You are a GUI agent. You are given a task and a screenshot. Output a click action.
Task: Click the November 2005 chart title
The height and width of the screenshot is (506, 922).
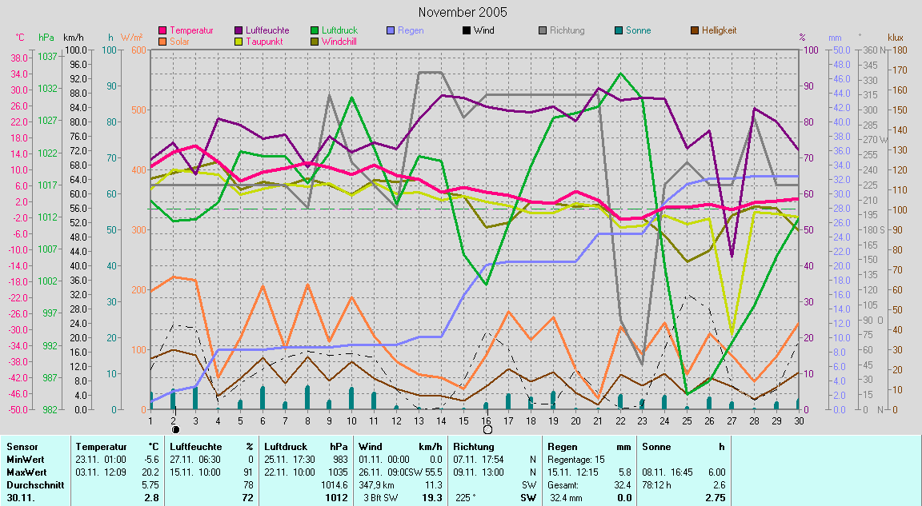(x=463, y=12)
